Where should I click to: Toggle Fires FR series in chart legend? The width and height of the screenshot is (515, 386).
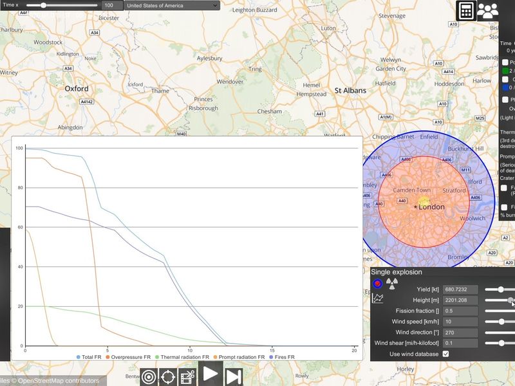[x=282, y=357]
